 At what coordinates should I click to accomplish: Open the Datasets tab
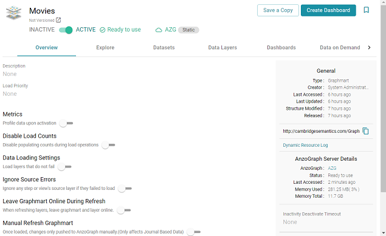(x=164, y=47)
